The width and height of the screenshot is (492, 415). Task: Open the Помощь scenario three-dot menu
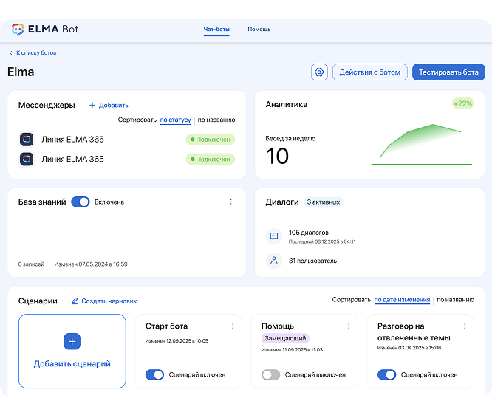(x=349, y=326)
